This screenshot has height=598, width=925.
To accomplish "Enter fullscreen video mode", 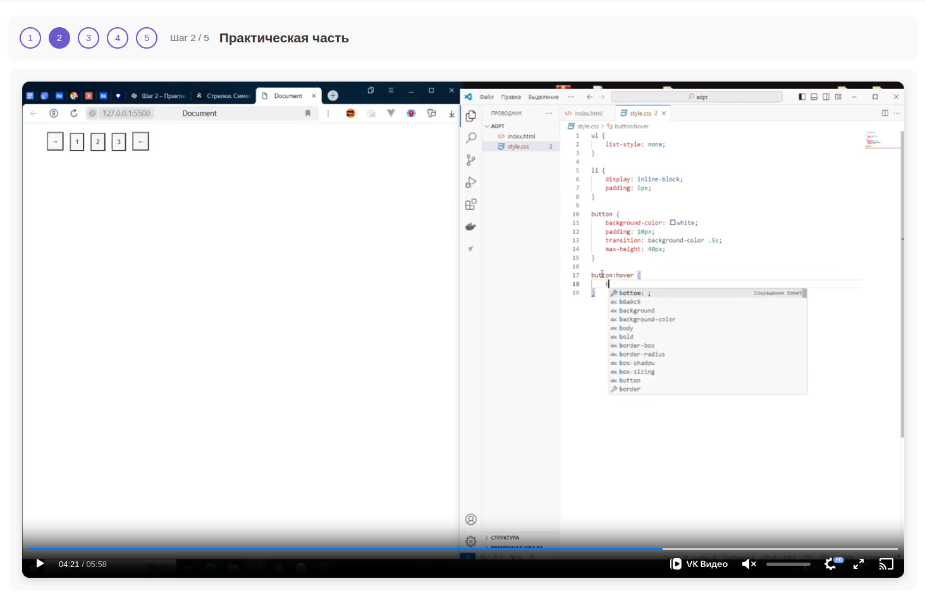I will click(859, 564).
